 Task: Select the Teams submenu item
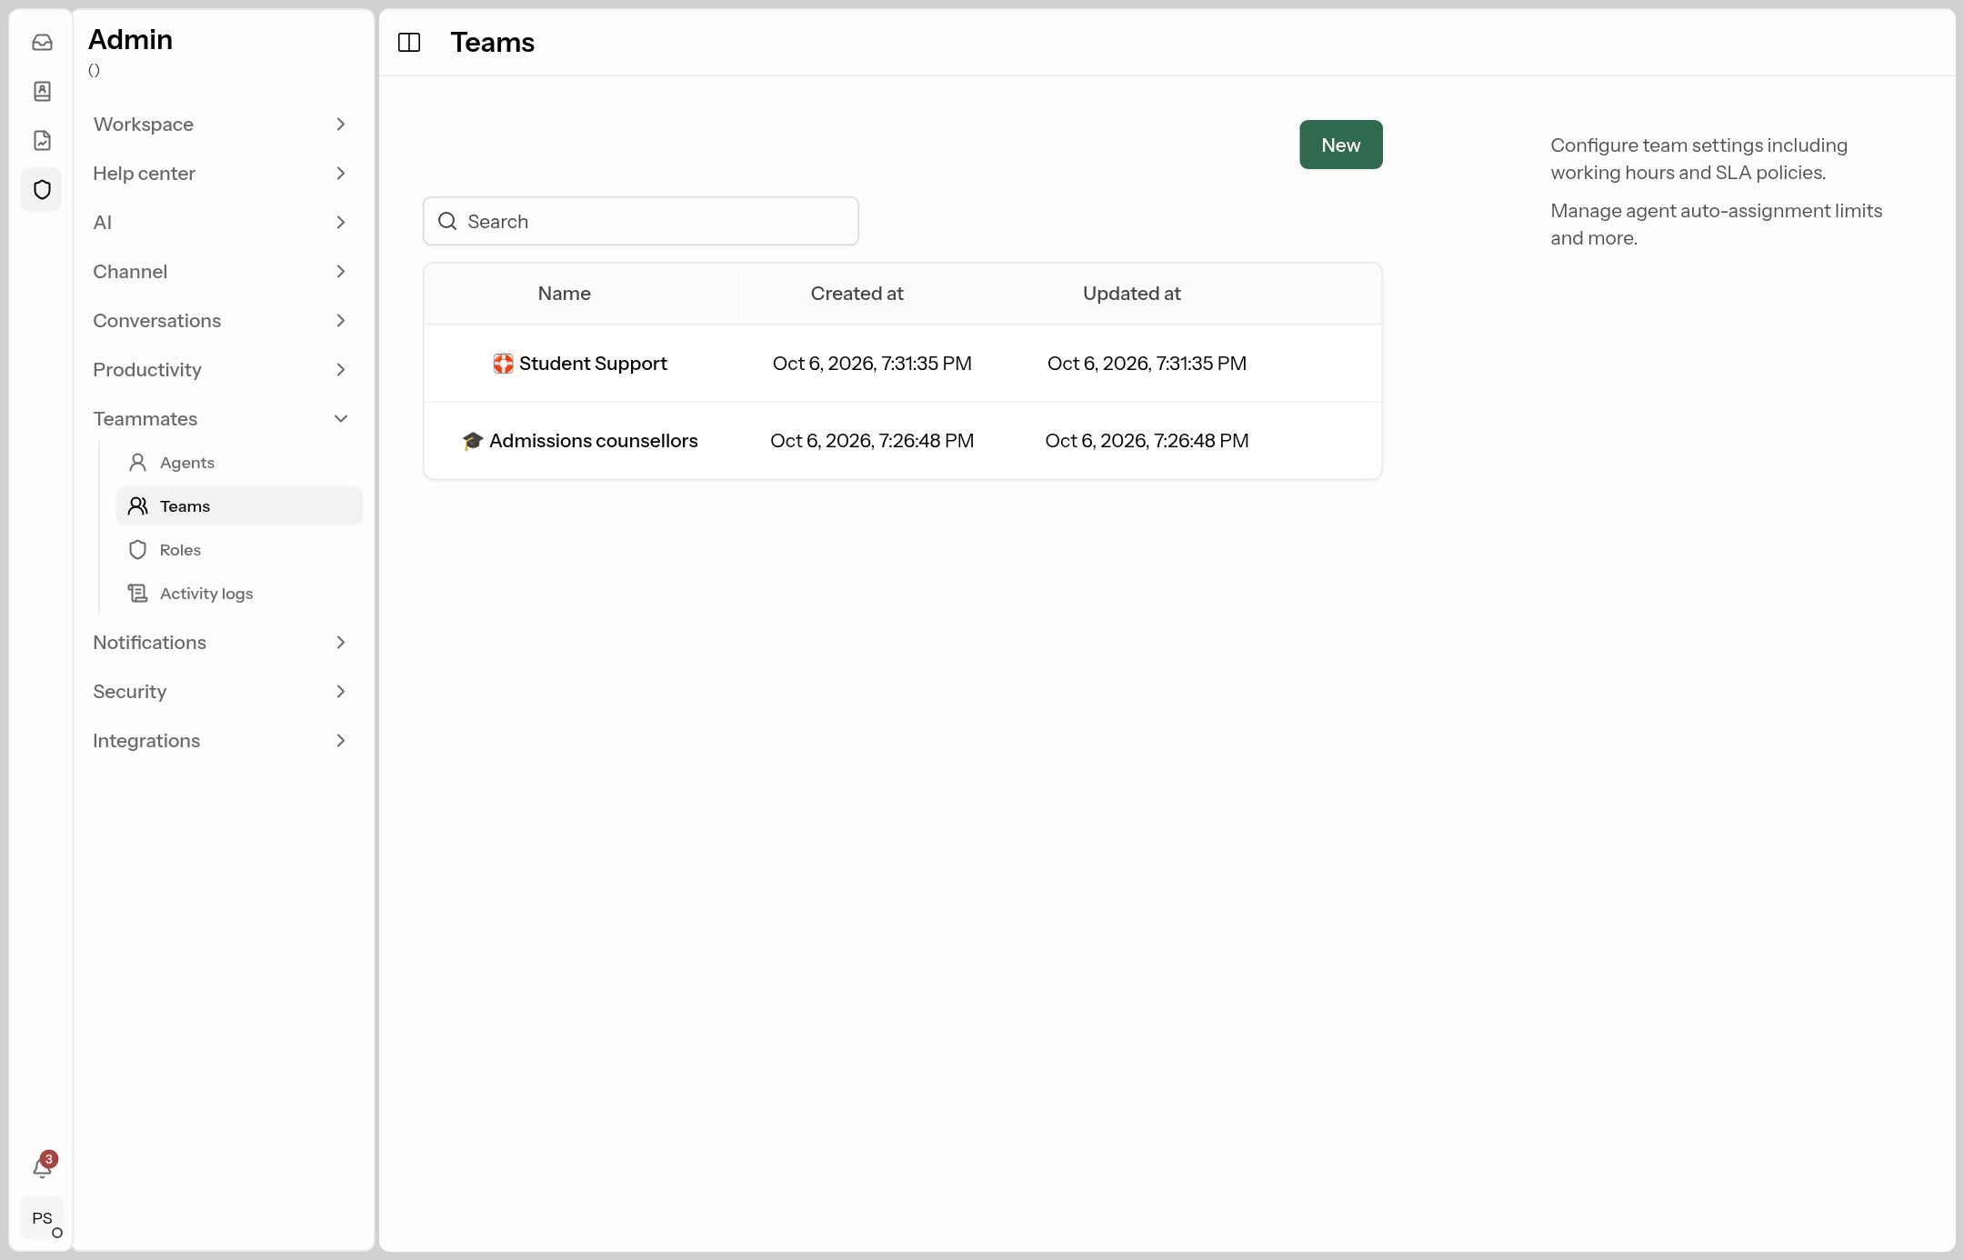tap(238, 506)
